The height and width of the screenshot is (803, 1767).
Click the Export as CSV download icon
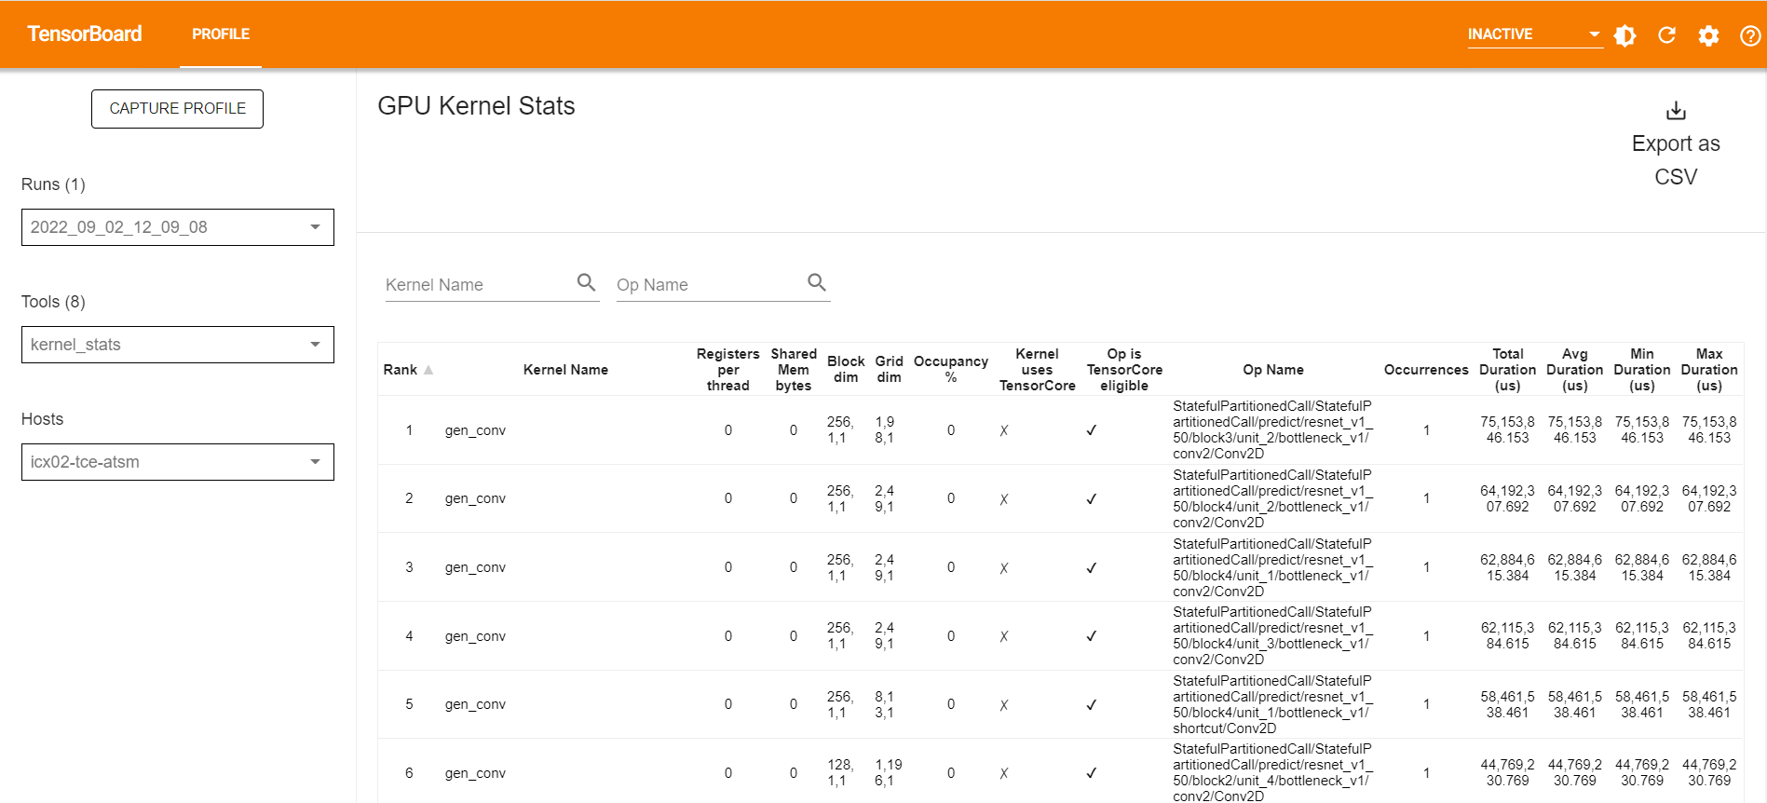[x=1676, y=111]
